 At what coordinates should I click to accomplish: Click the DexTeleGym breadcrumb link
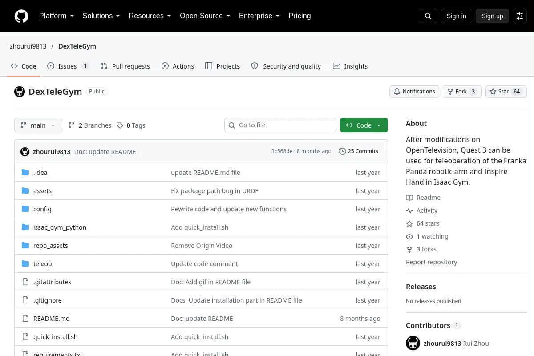(77, 46)
